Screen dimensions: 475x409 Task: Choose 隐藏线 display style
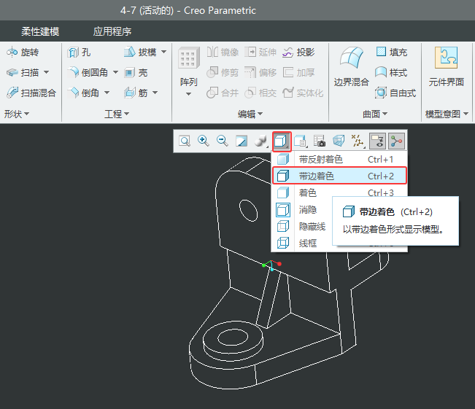(302, 226)
